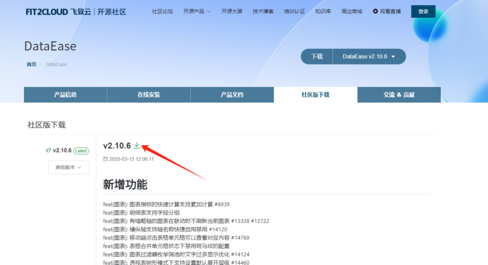
Task: Expand the 开源产品 dropdown menu
Action: coord(197,11)
